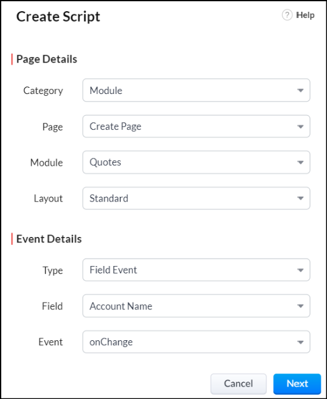Click the caret arrow in Category field

coord(300,90)
